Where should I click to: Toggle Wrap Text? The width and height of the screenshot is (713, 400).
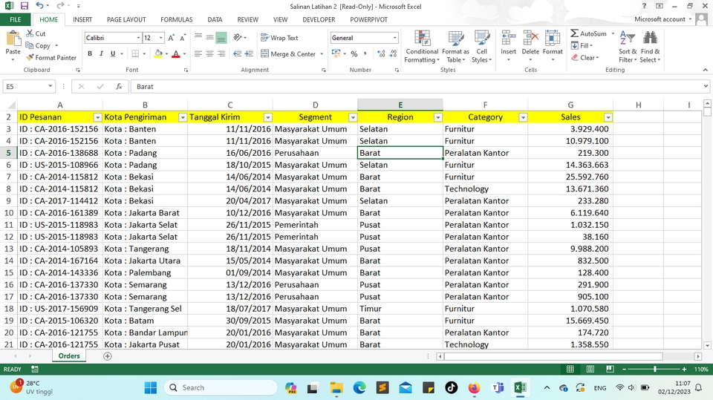(x=279, y=38)
